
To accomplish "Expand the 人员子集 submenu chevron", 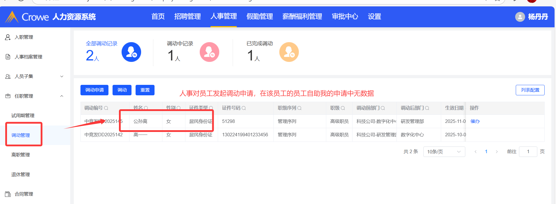I will click(x=62, y=76).
